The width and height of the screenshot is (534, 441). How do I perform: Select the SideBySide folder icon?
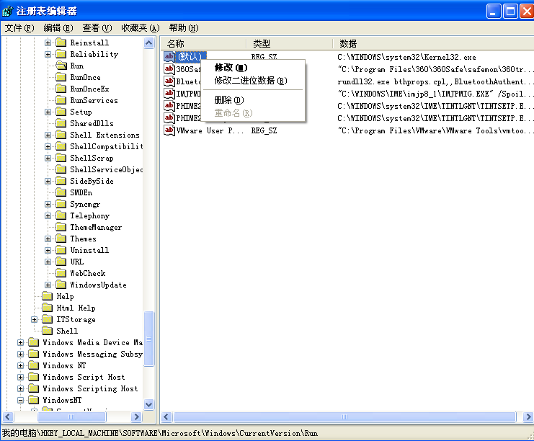coord(61,181)
